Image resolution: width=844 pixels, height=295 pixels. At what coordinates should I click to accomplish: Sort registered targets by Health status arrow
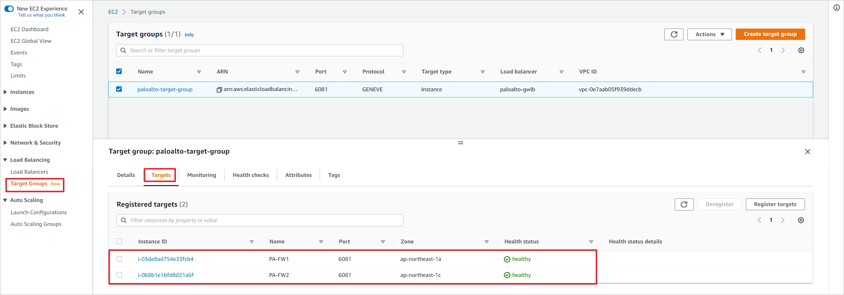pyautogui.click(x=591, y=242)
